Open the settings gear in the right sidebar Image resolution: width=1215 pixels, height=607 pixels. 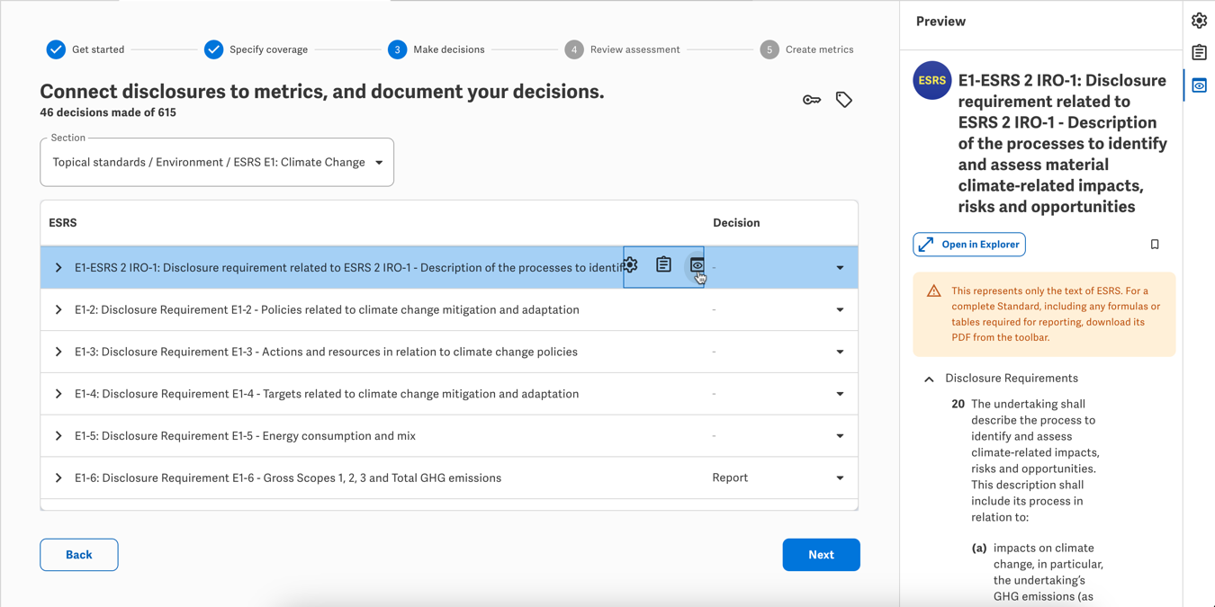tap(1199, 21)
